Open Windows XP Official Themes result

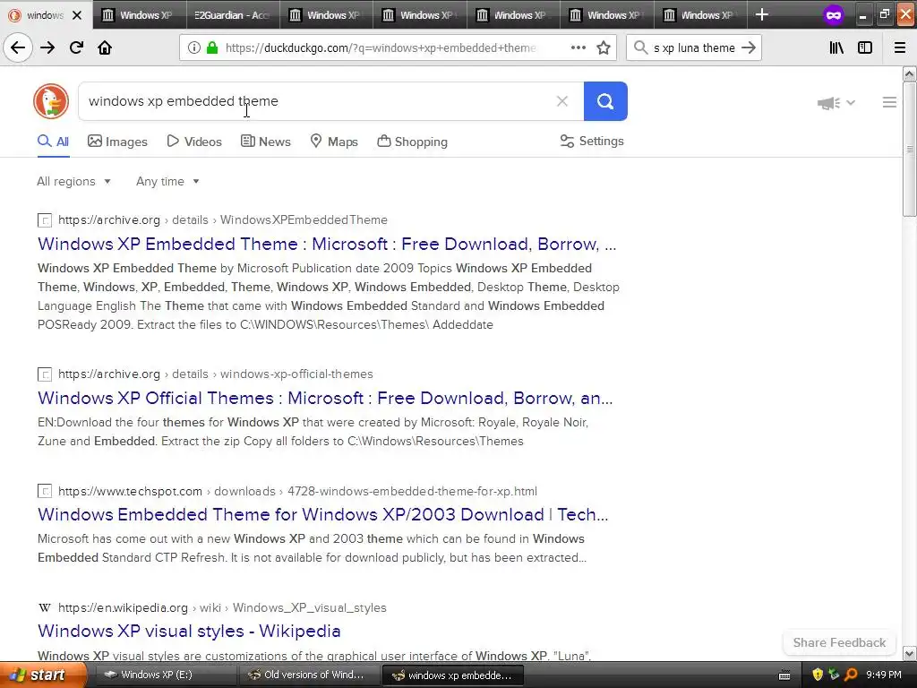[325, 398]
